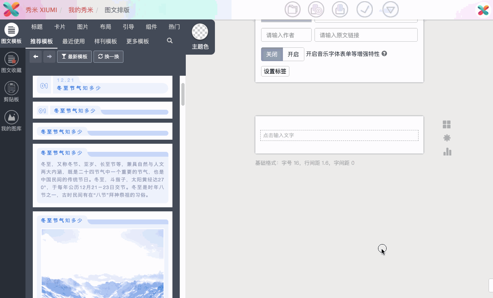Open the 我的图库 sidebar panel
Image resolution: width=493 pixels, height=298 pixels.
(11, 121)
